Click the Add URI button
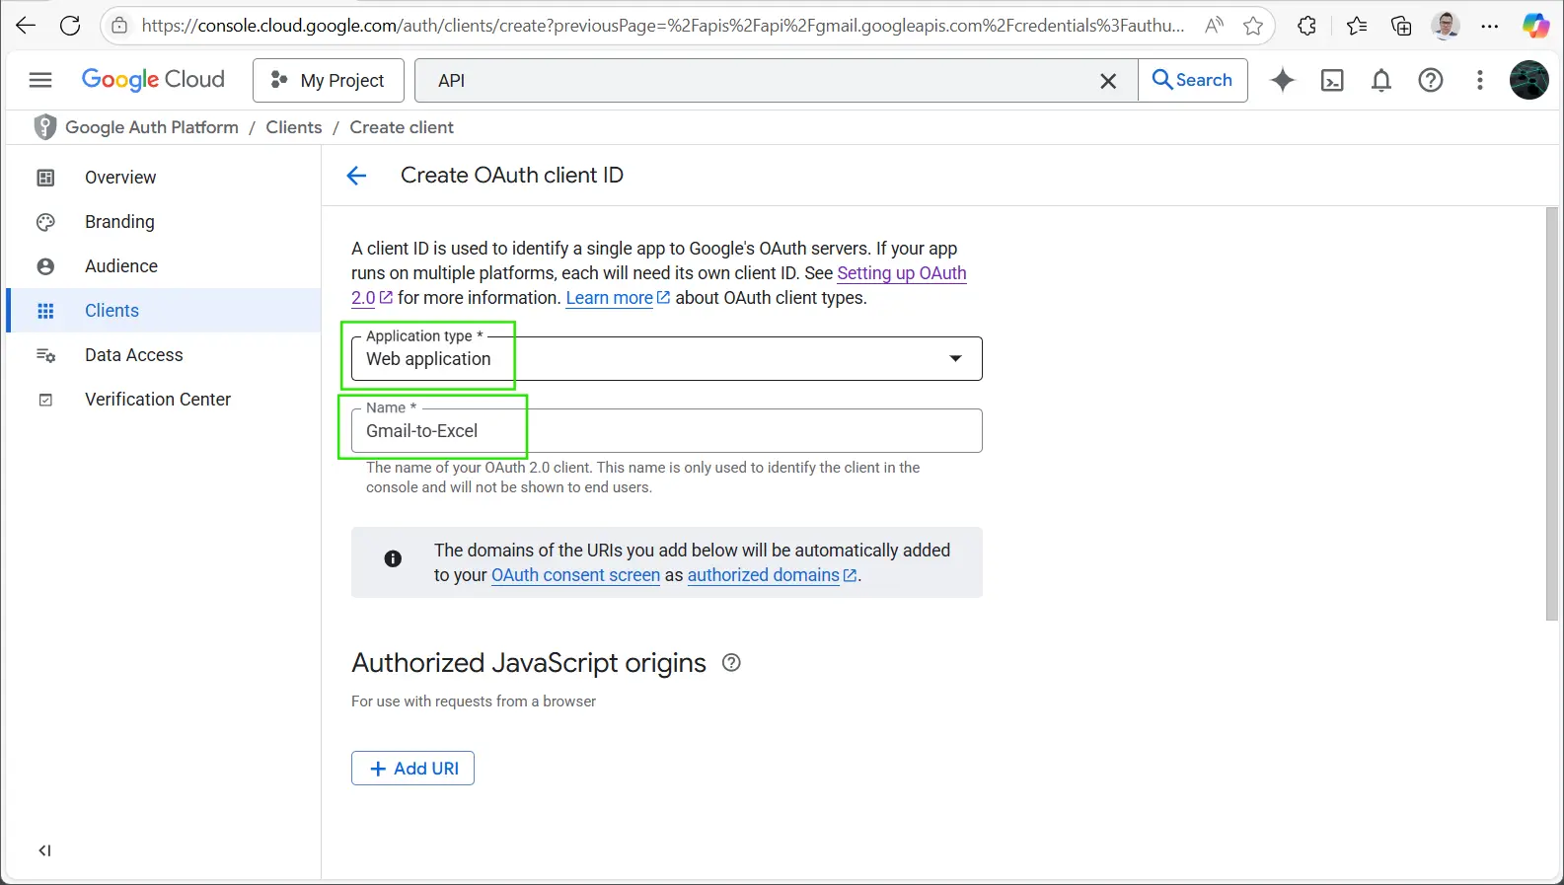 (412, 769)
